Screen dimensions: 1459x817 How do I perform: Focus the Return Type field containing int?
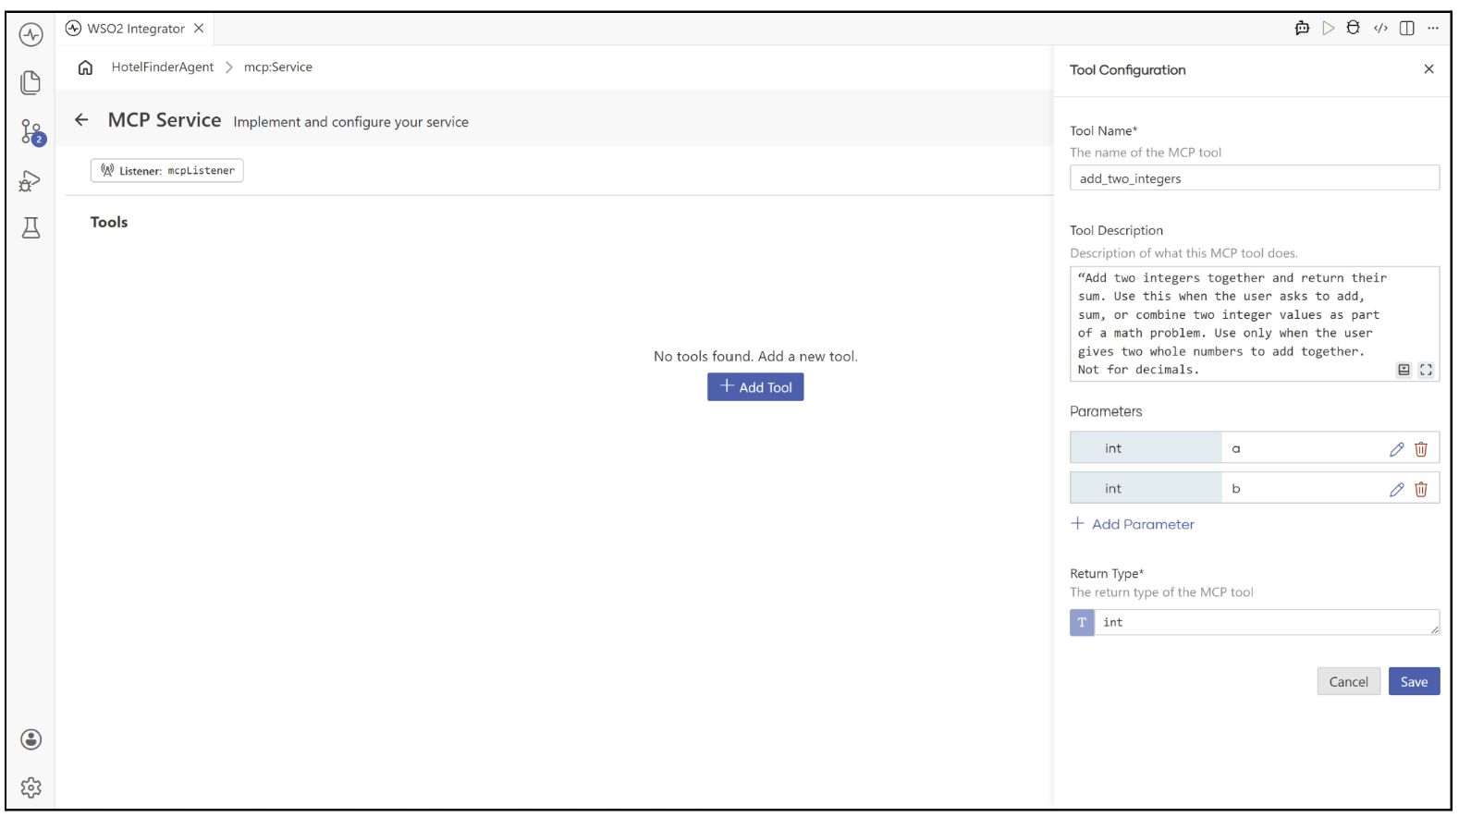click(1267, 623)
